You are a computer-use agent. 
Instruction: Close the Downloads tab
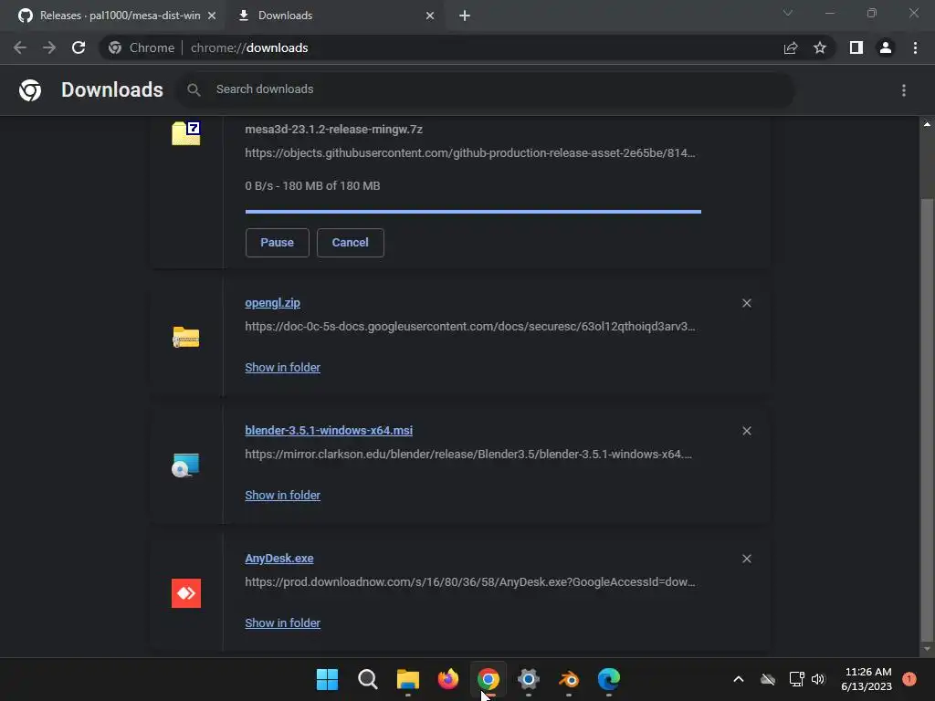[430, 16]
